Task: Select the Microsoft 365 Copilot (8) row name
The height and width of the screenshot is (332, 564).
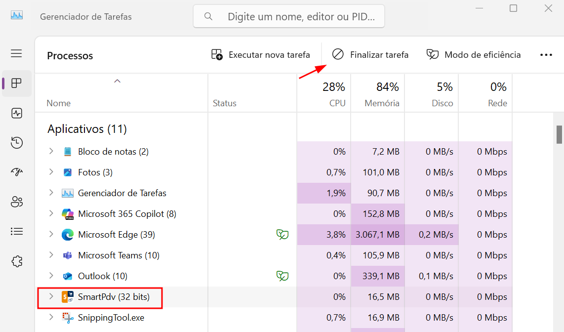Action: [127, 214]
